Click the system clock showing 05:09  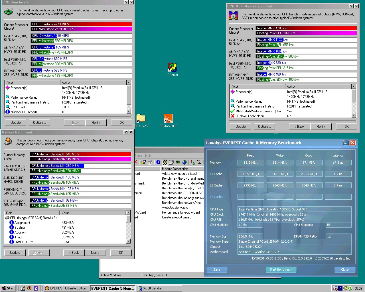coord(358,288)
